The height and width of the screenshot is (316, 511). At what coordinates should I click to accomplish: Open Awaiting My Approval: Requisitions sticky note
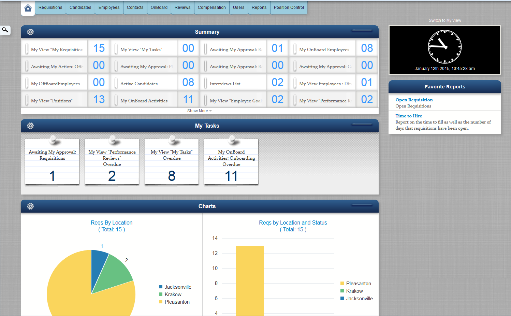pos(52,161)
